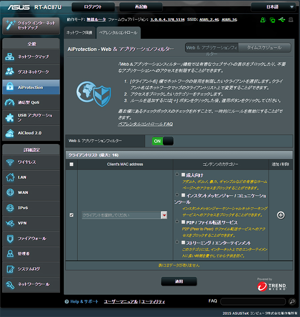Open ゲストネットワーク sidebar icon
Viewport: 300px width, 317px height.
tap(10, 72)
